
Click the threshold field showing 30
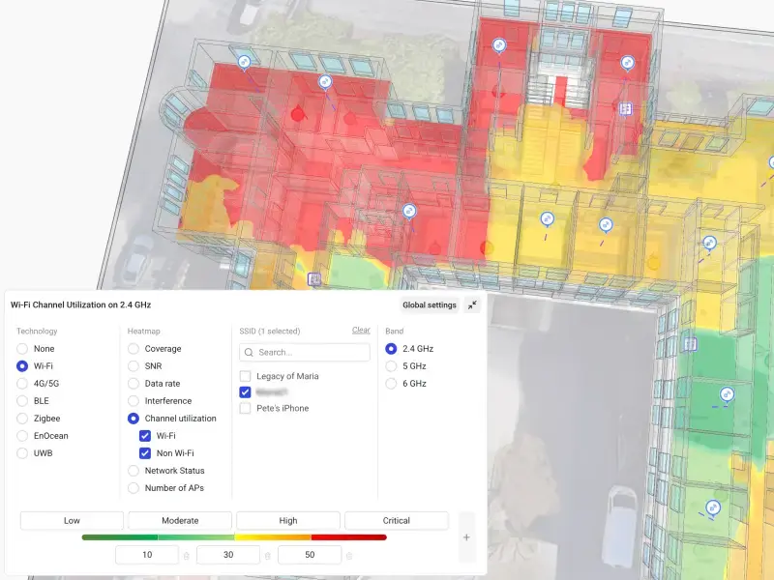[x=228, y=556]
